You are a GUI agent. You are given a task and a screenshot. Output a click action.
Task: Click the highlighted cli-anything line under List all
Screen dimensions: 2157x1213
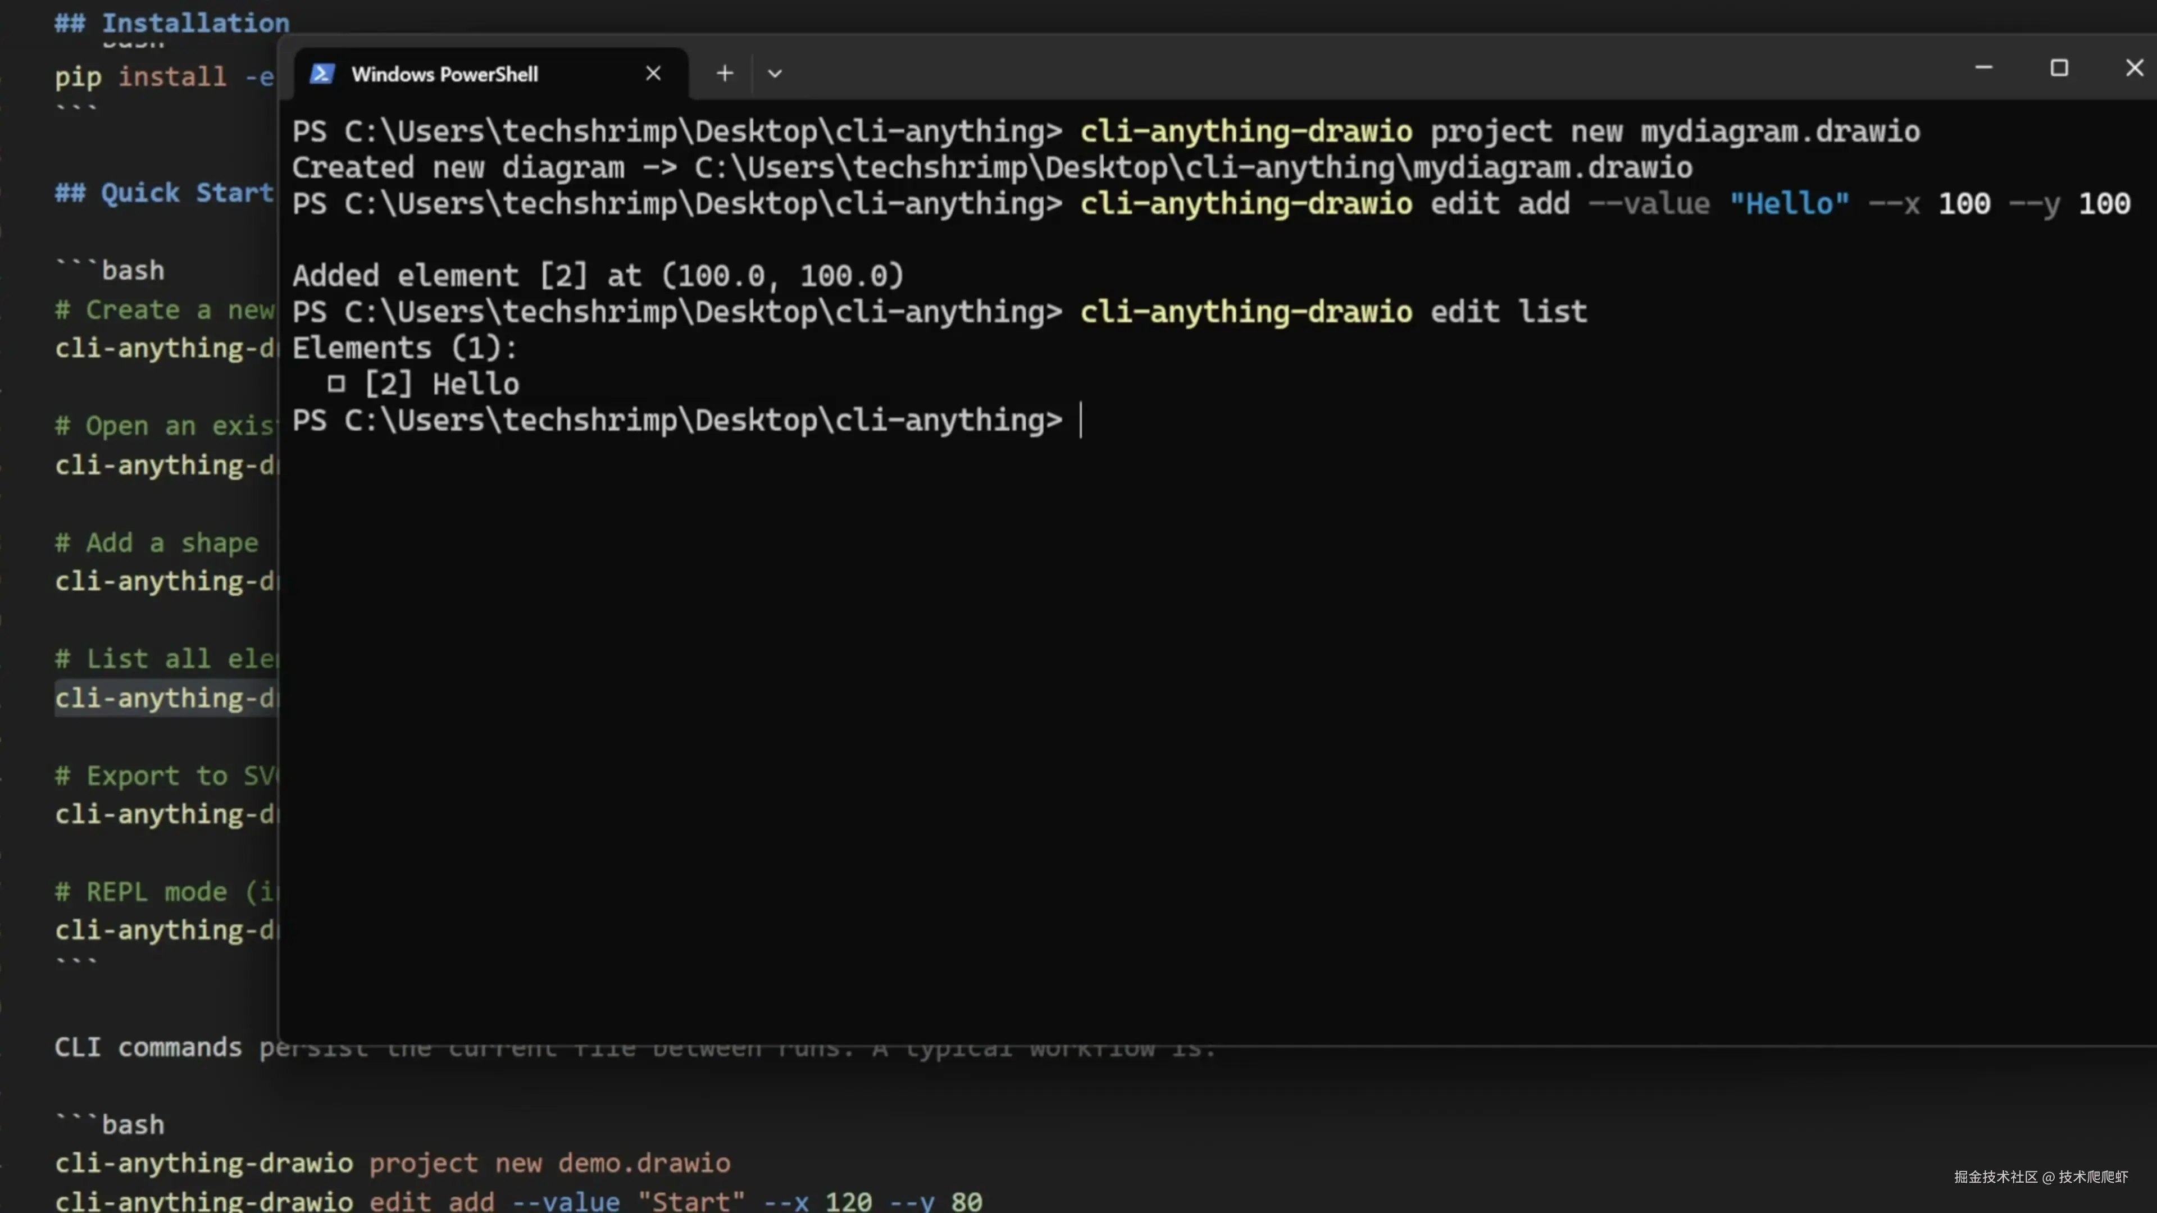[164, 697]
